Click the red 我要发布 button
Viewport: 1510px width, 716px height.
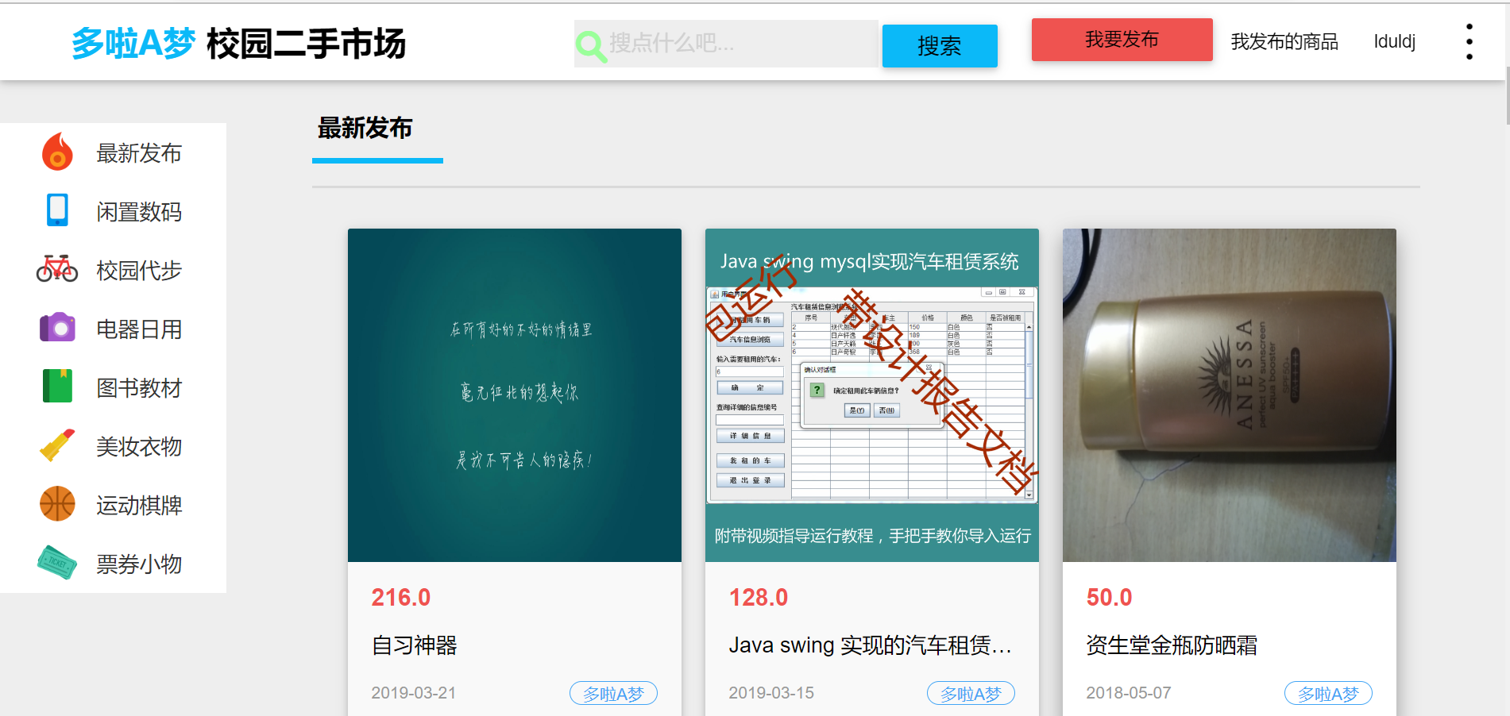tap(1122, 40)
